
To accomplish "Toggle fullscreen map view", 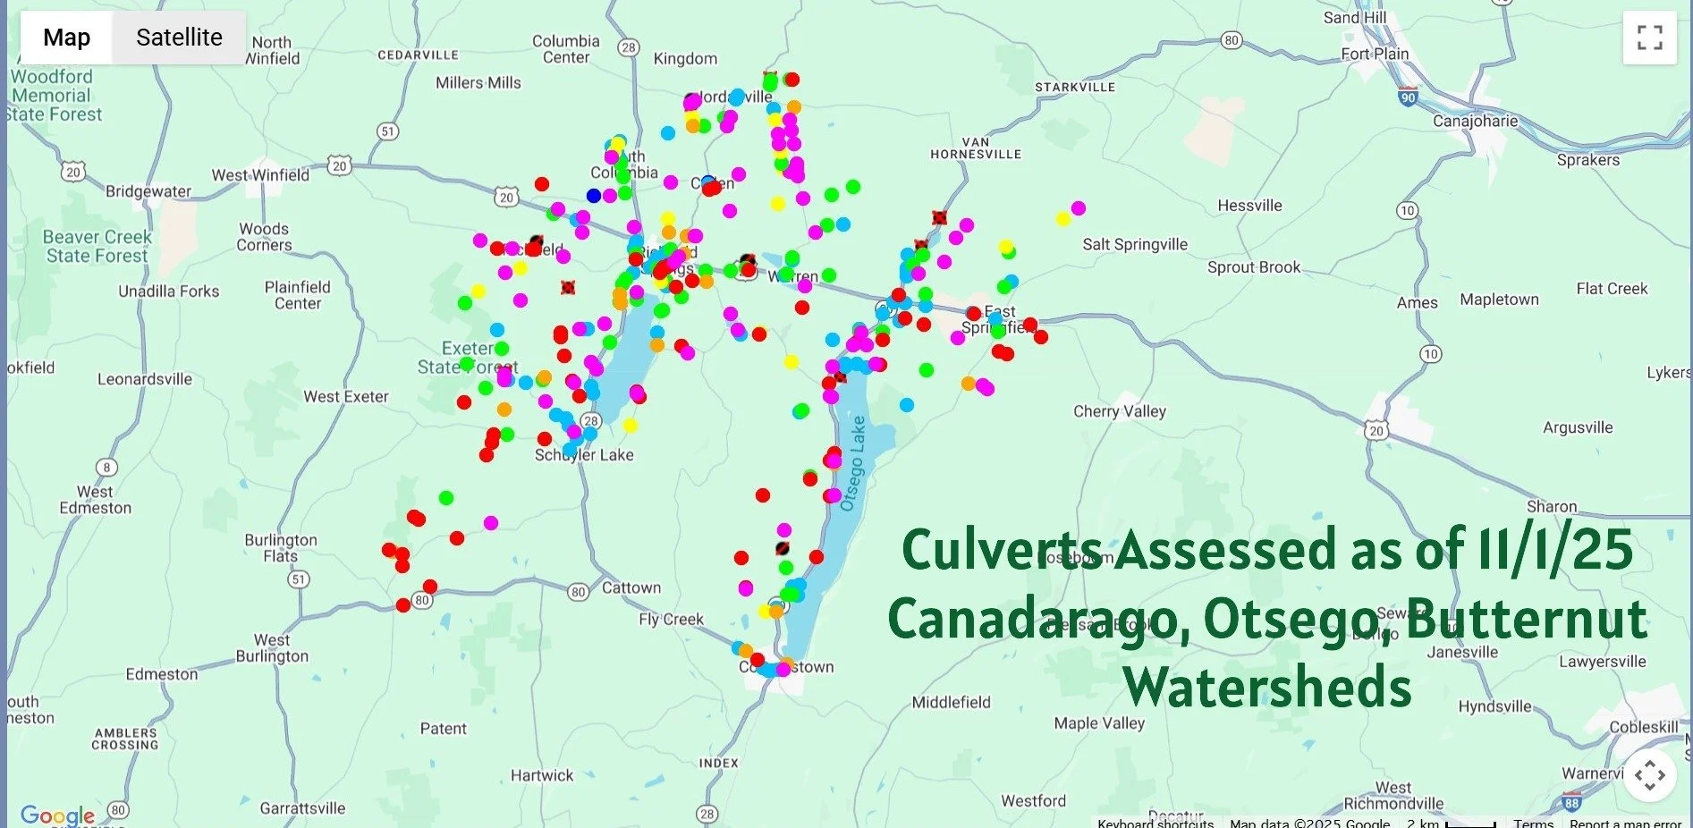I will 1649,38.
